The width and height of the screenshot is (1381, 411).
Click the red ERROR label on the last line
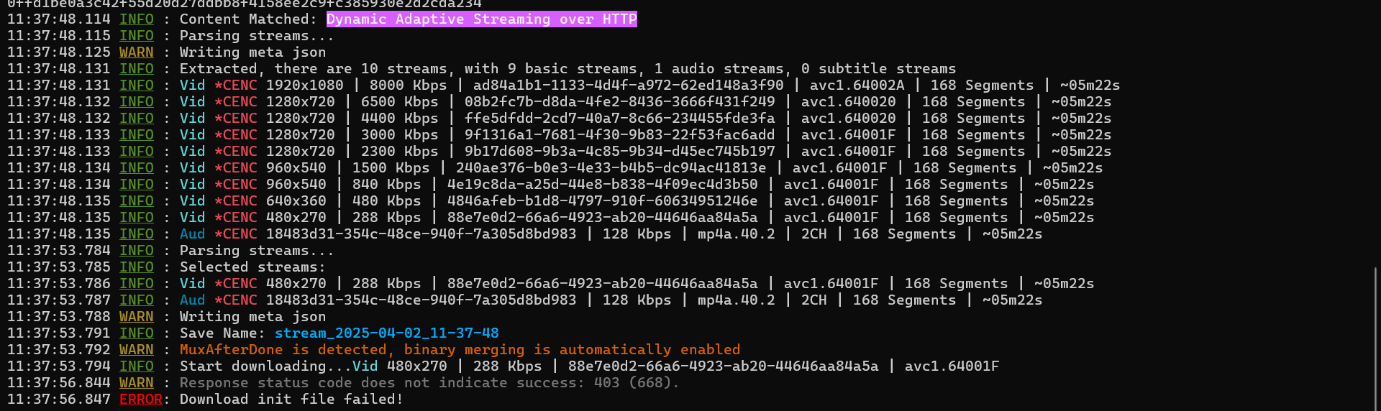(140, 400)
